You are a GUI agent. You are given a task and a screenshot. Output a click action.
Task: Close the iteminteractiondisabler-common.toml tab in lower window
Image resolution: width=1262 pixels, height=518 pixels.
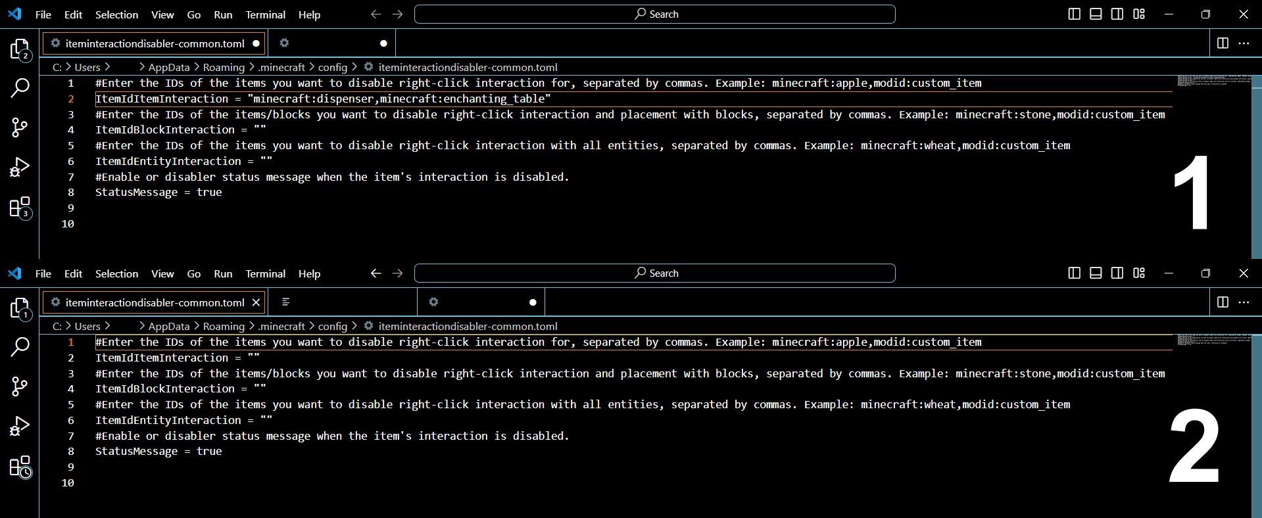coord(256,302)
